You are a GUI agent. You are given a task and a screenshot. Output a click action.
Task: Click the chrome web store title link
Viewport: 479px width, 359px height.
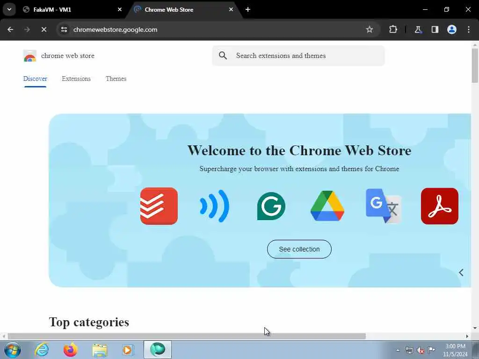pyautogui.click(x=68, y=56)
